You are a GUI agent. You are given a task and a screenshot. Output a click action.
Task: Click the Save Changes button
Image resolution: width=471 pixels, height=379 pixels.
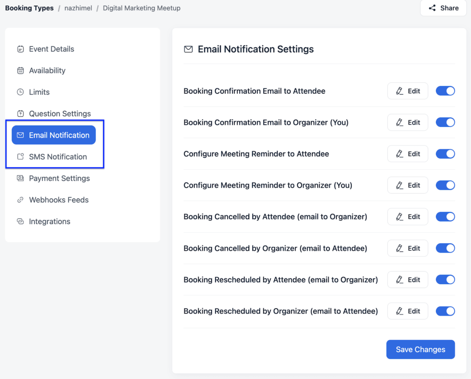420,350
